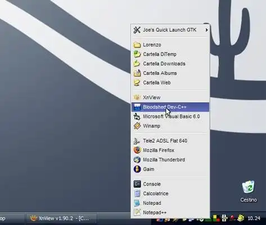Image resolution: width=266 pixels, height=225 pixels.
Task: Click the white USB-like tray icon
Action: (x=224, y=218)
